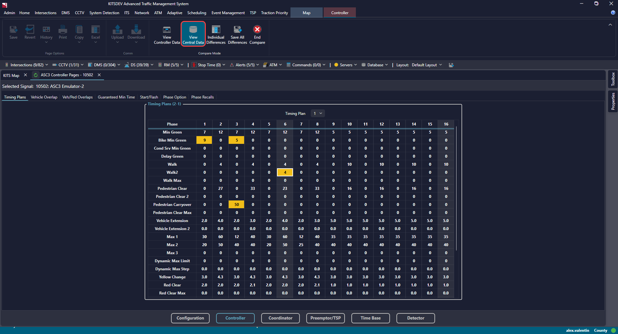Open the Commands (0/0) dropdown
Image resolution: width=618 pixels, height=334 pixels.
(306, 65)
